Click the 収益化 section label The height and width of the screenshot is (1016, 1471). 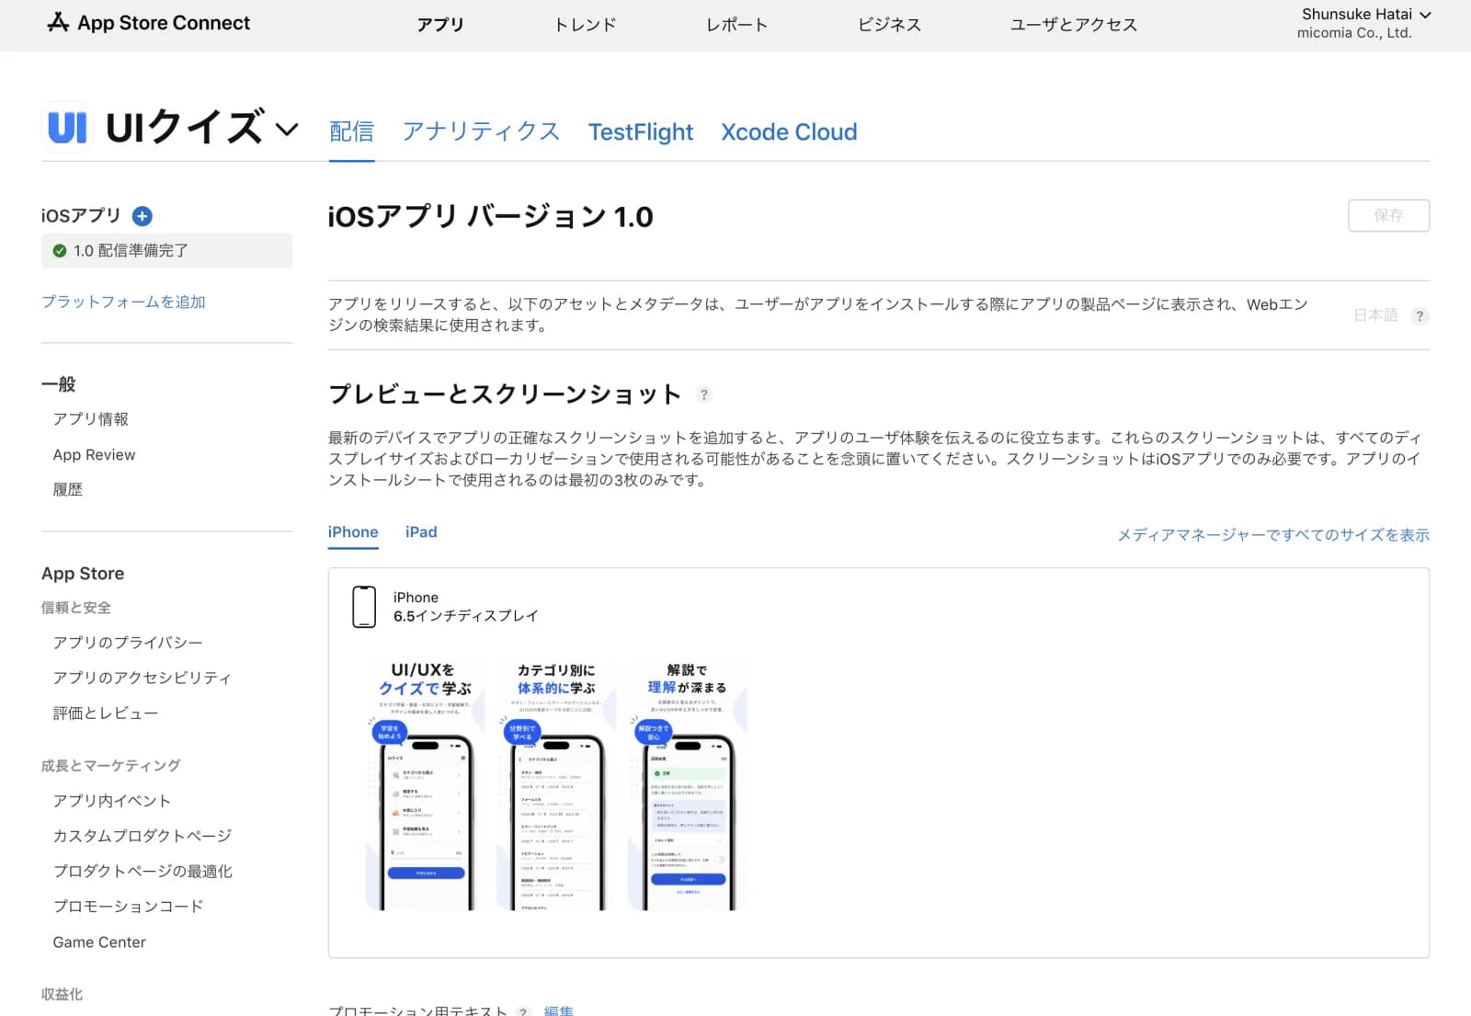click(63, 995)
